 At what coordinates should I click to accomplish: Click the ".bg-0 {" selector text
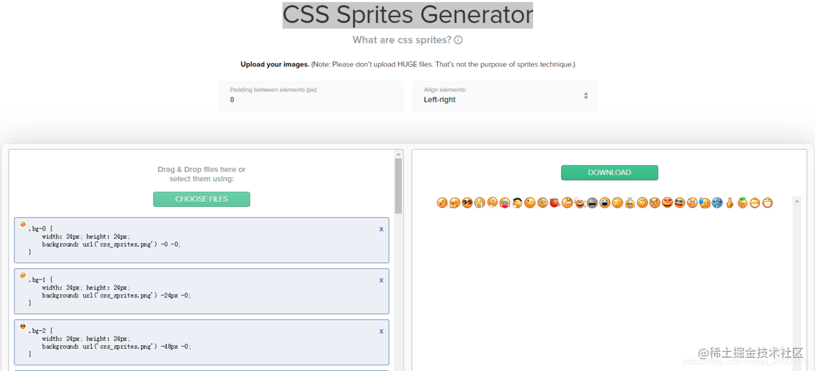(x=40, y=229)
